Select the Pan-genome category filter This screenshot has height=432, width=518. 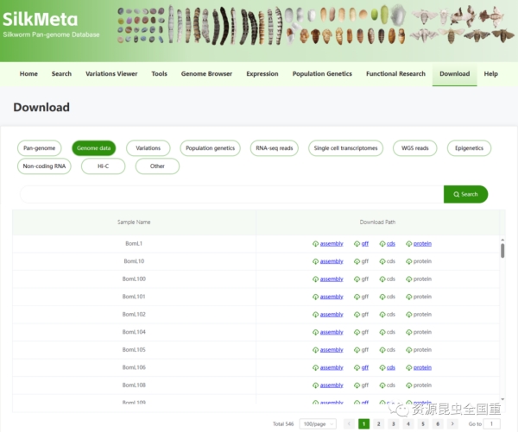coord(41,148)
